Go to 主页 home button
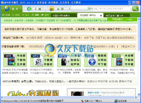 coord(45,15)
